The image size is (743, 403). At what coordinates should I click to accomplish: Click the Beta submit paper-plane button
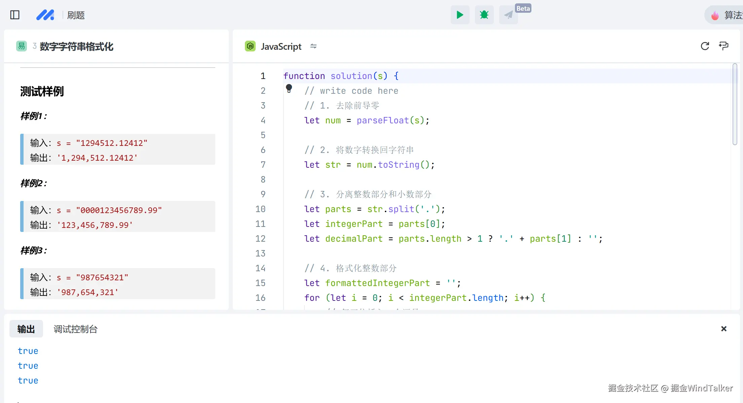tap(508, 15)
